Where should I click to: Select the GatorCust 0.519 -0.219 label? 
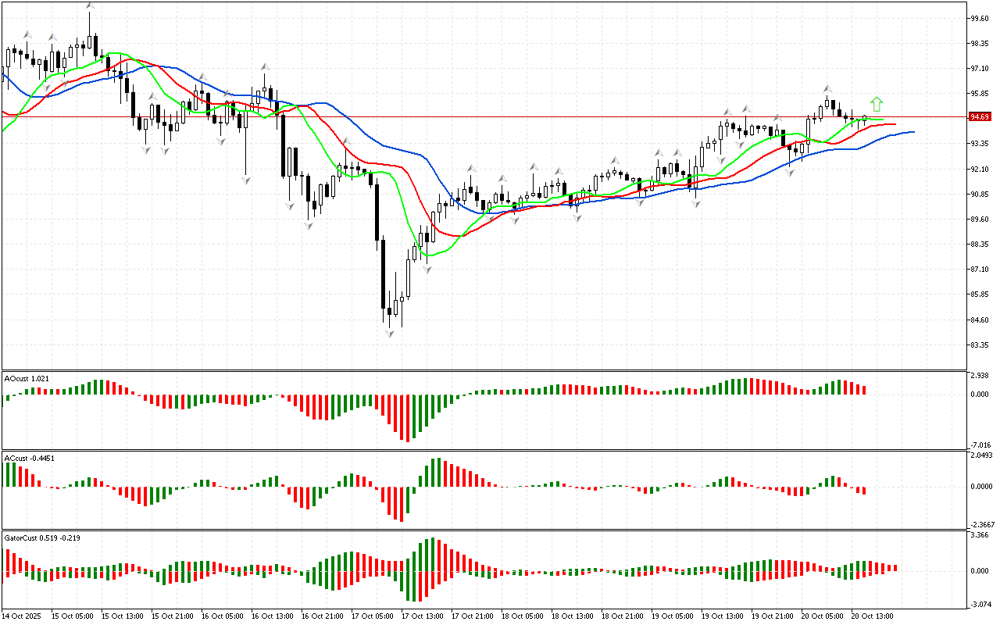[42, 537]
